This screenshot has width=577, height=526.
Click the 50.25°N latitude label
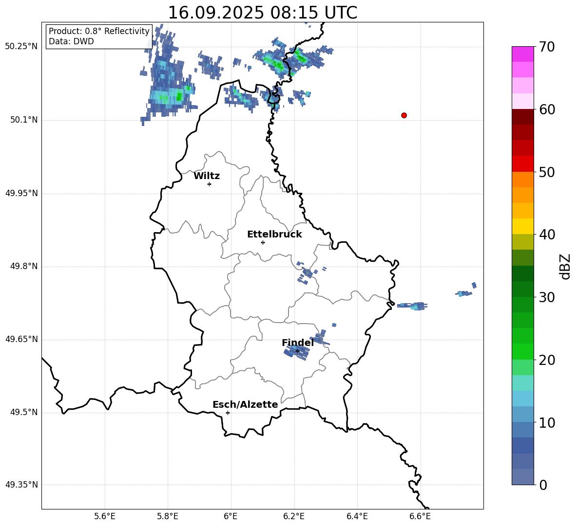21,47
